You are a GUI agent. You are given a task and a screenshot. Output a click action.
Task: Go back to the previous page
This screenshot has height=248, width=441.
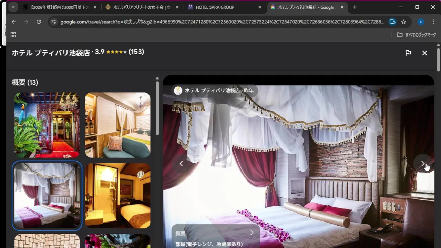(x=14, y=22)
